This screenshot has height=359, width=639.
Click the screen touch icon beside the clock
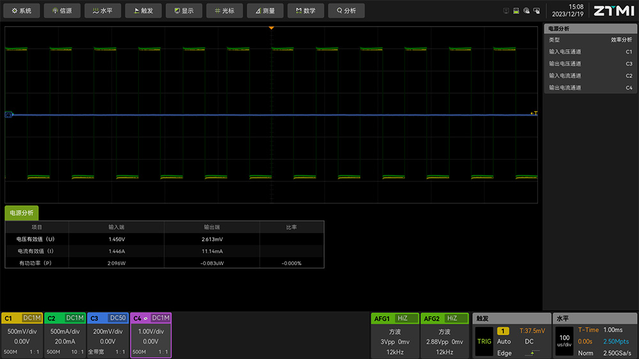pyautogui.click(x=537, y=11)
